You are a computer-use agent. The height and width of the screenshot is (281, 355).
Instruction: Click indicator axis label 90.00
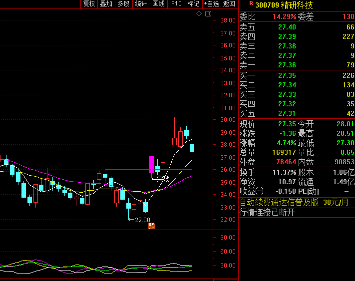[x=228, y=238]
